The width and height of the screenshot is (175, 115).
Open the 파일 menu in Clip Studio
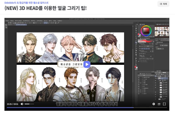[7, 21]
